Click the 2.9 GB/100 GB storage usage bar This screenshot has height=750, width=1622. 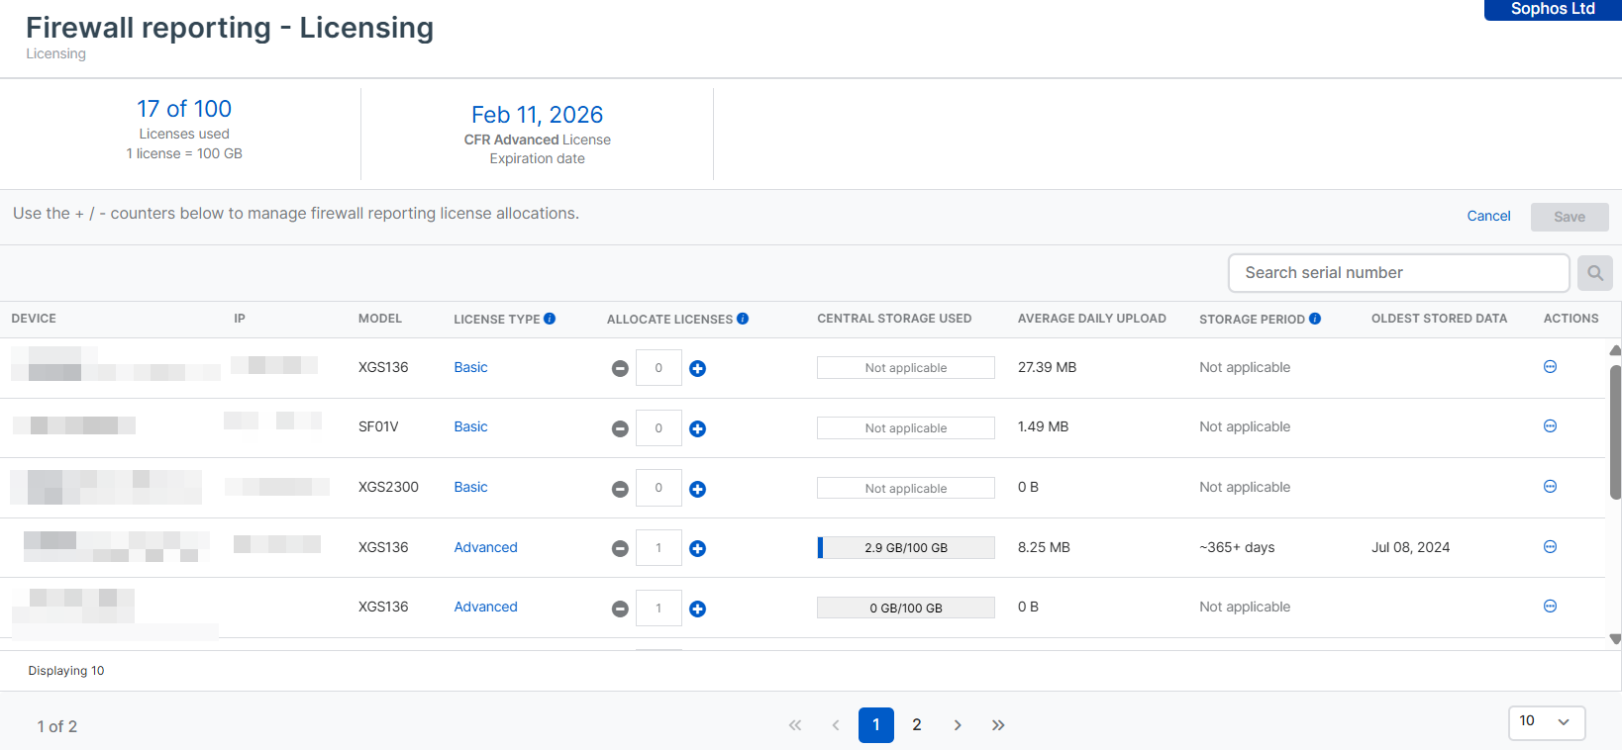coord(905,548)
